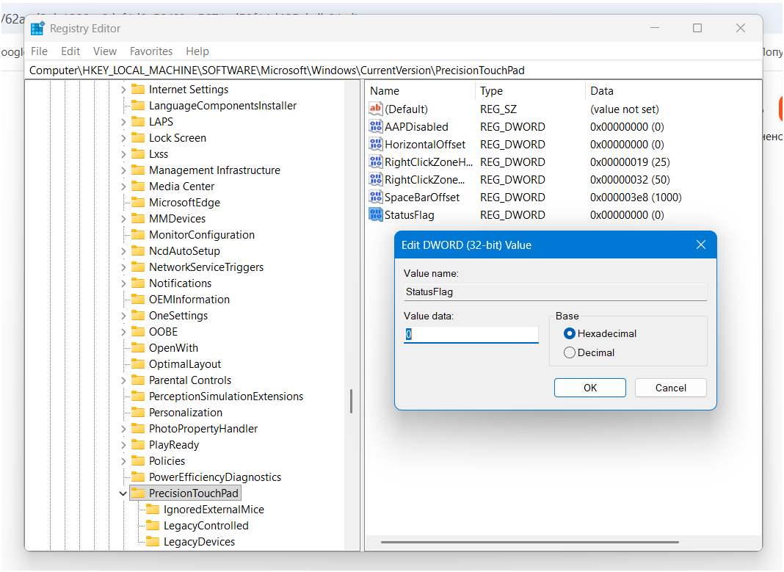The image size is (784, 572).
Task: Open the View menu
Action: [104, 51]
